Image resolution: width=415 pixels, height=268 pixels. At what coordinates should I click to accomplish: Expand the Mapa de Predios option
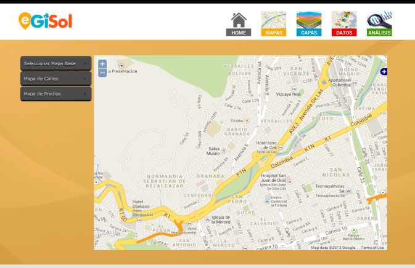pyautogui.click(x=56, y=94)
